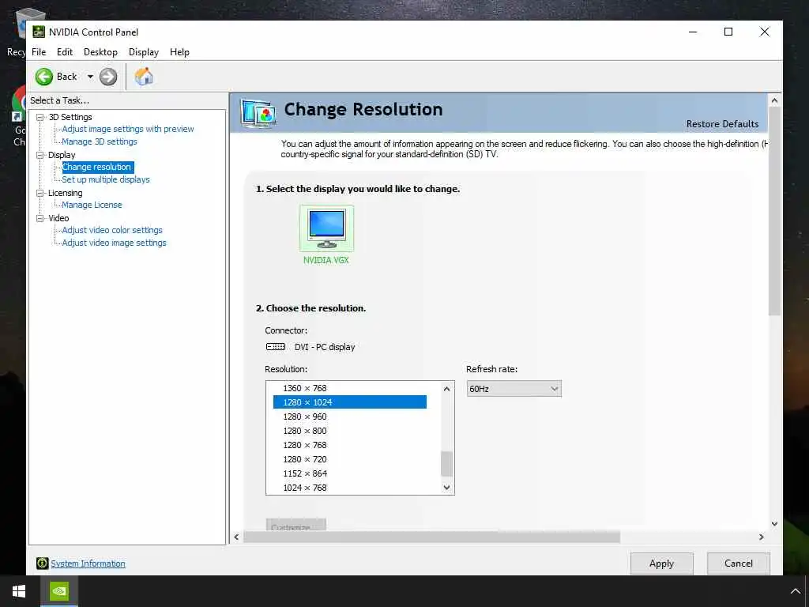The image size is (809, 607).
Task: Select resolution 1280 × 800
Action: tap(350, 431)
